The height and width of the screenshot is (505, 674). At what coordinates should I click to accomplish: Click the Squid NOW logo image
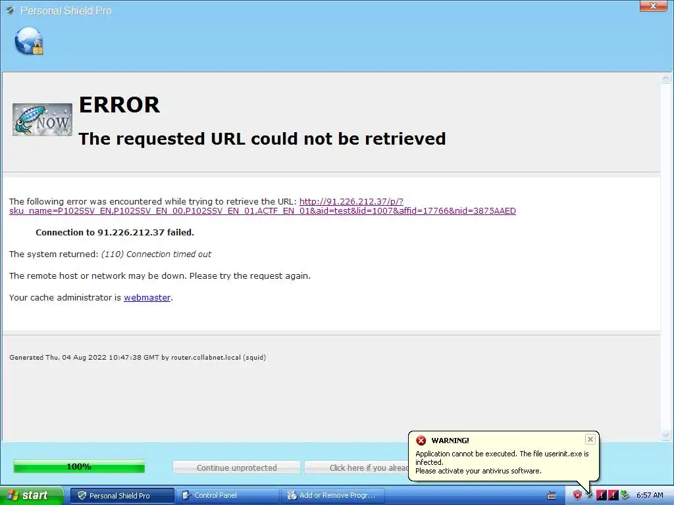pyautogui.click(x=42, y=120)
